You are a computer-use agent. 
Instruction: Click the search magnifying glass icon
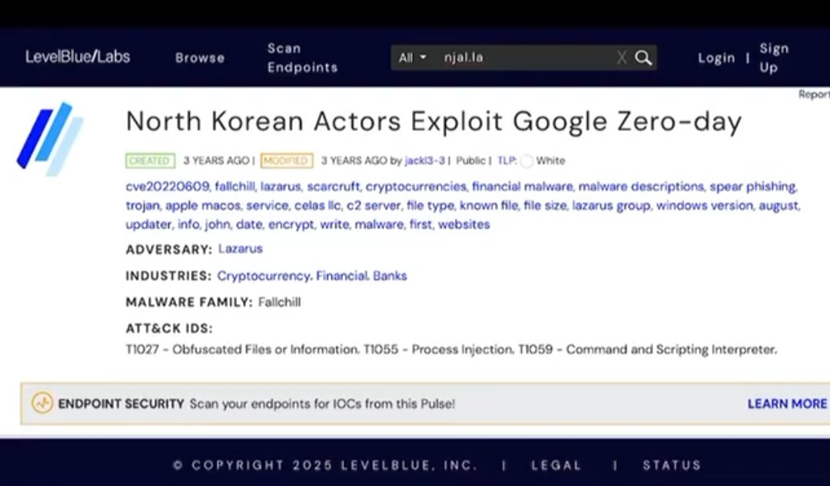point(643,58)
